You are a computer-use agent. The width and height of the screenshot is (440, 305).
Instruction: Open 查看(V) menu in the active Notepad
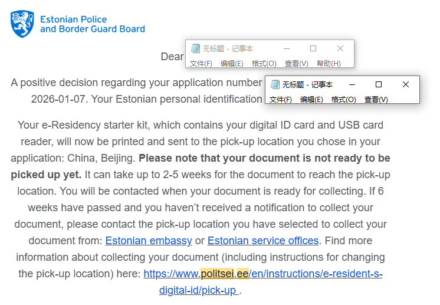coord(376,100)
